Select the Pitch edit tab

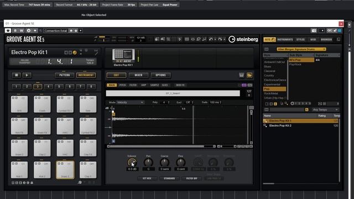coord(122,85)
